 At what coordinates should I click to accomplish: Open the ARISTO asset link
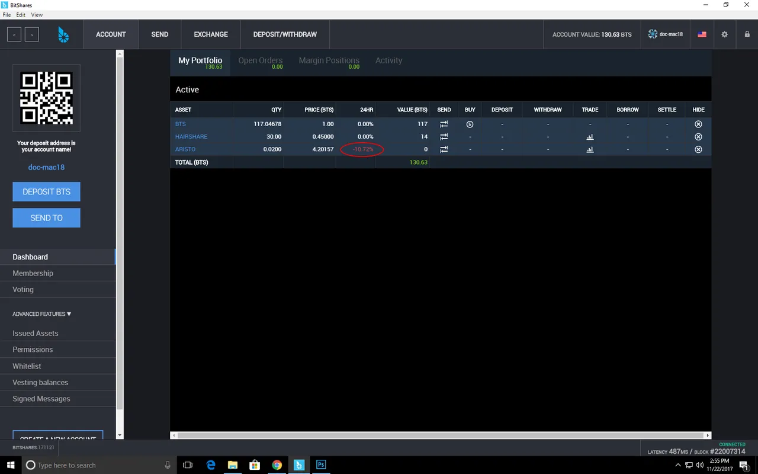coord(185,149)
